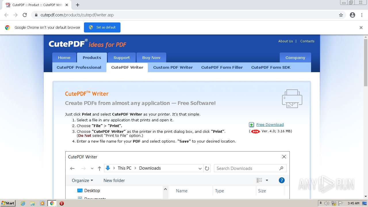
Task: Click the address bar URL field
Action: coord(184,15)
